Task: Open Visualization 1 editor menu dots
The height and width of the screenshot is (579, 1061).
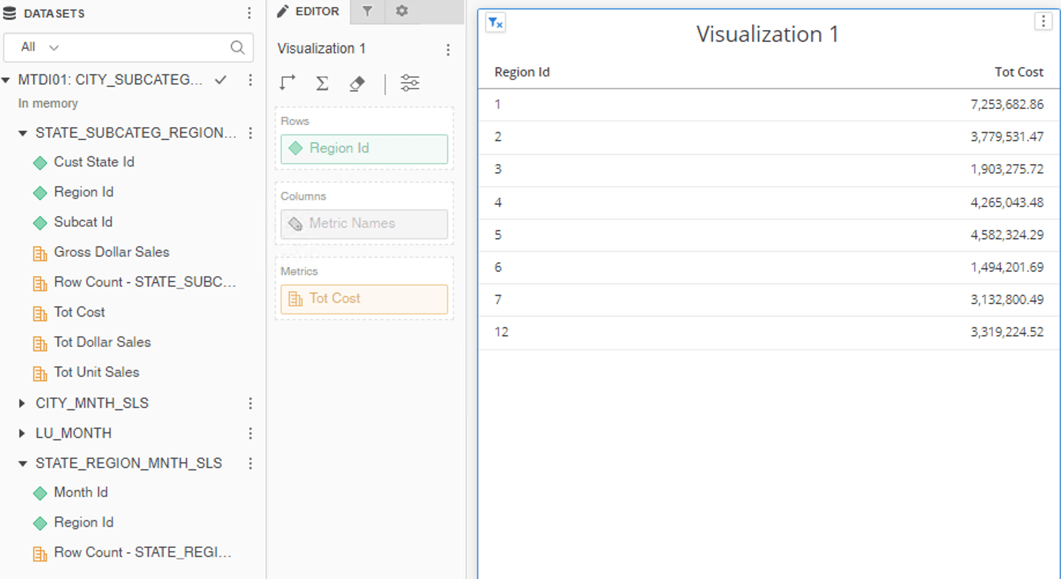Action: click(x=448, y=50)
